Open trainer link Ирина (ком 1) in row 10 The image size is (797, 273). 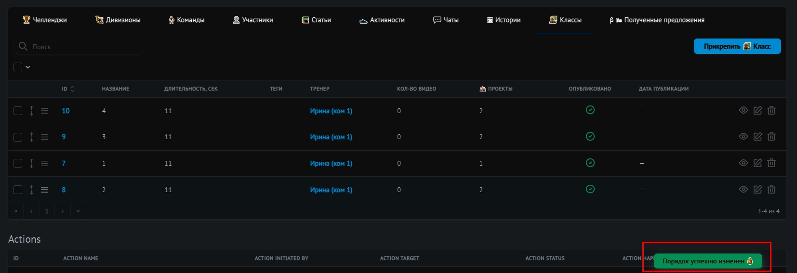click(x=331, y=111)
